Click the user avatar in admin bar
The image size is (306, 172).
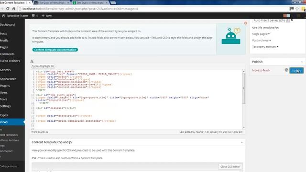(287, 16)
